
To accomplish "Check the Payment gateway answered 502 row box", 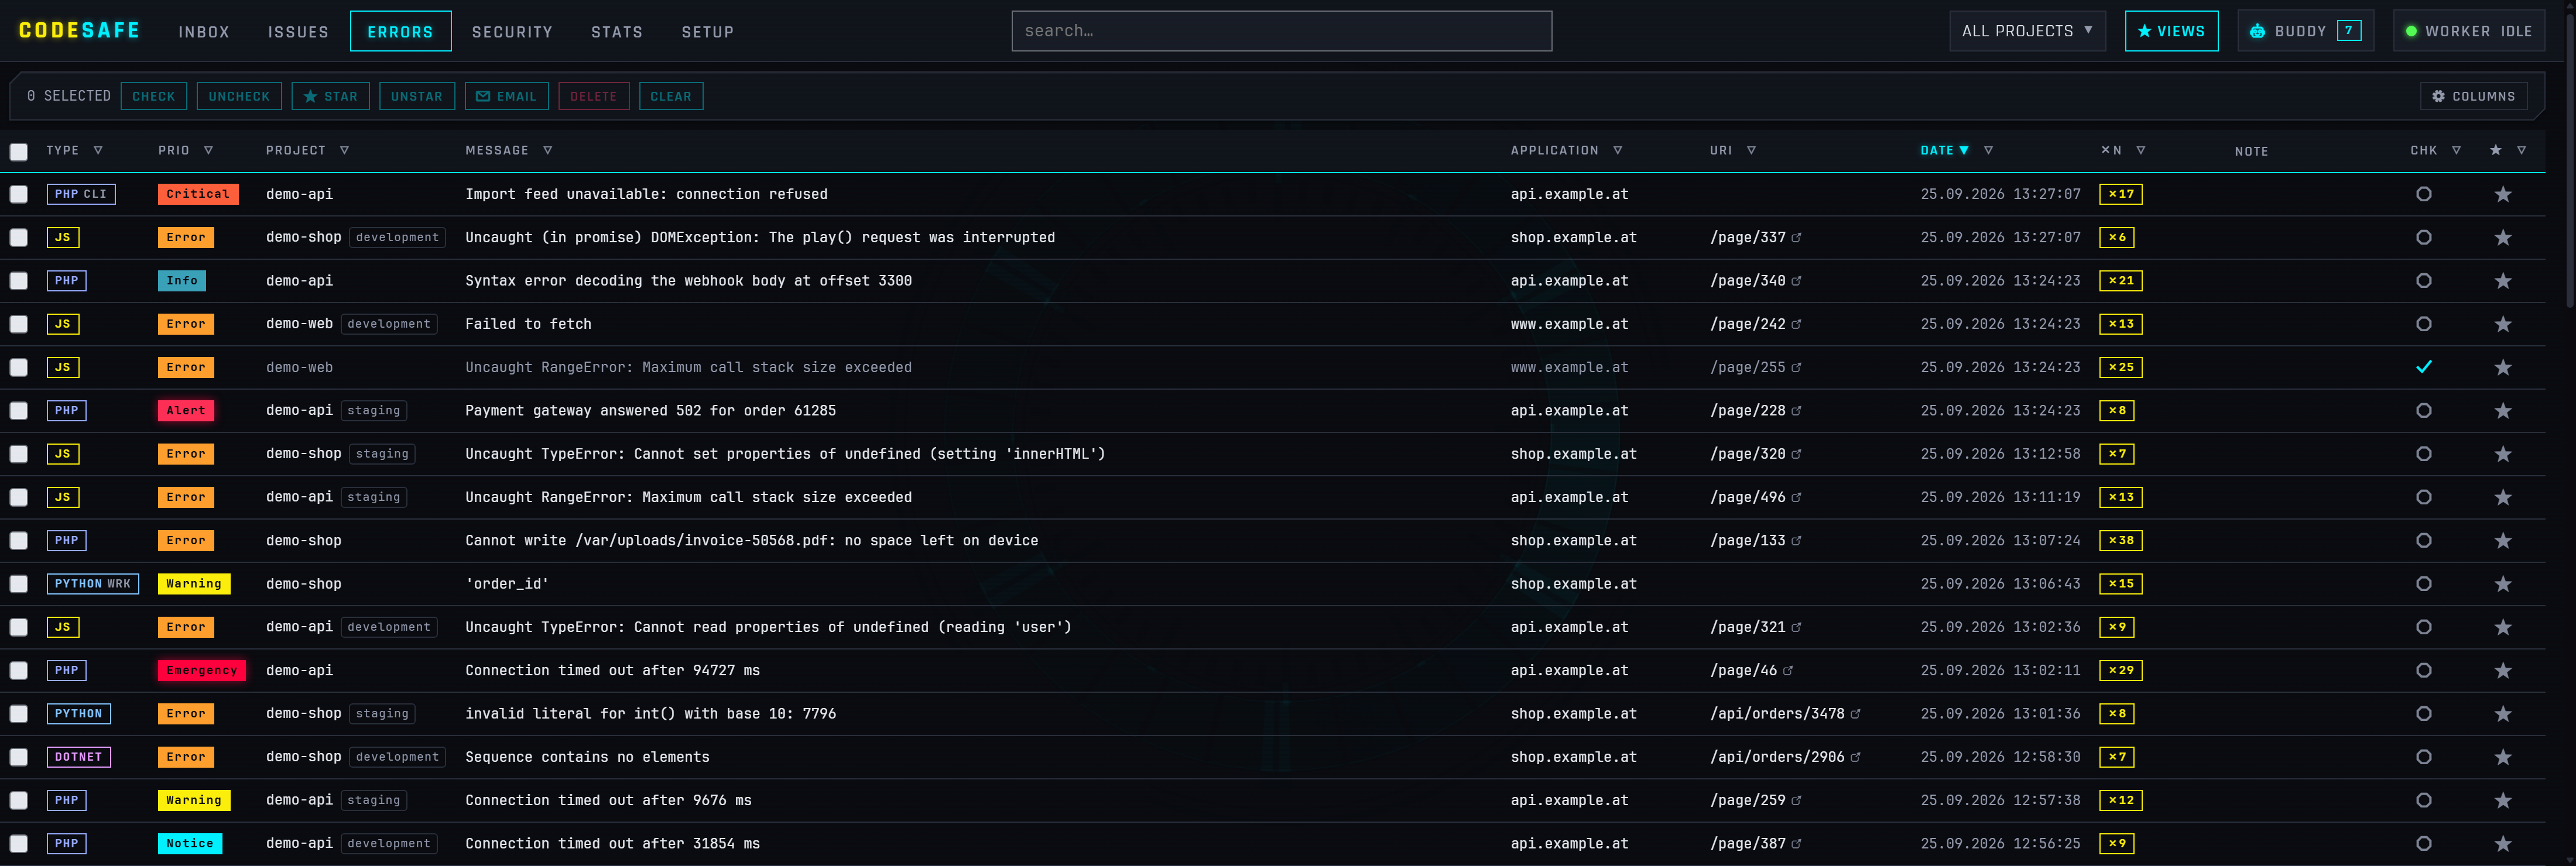I will click(19, 411).
